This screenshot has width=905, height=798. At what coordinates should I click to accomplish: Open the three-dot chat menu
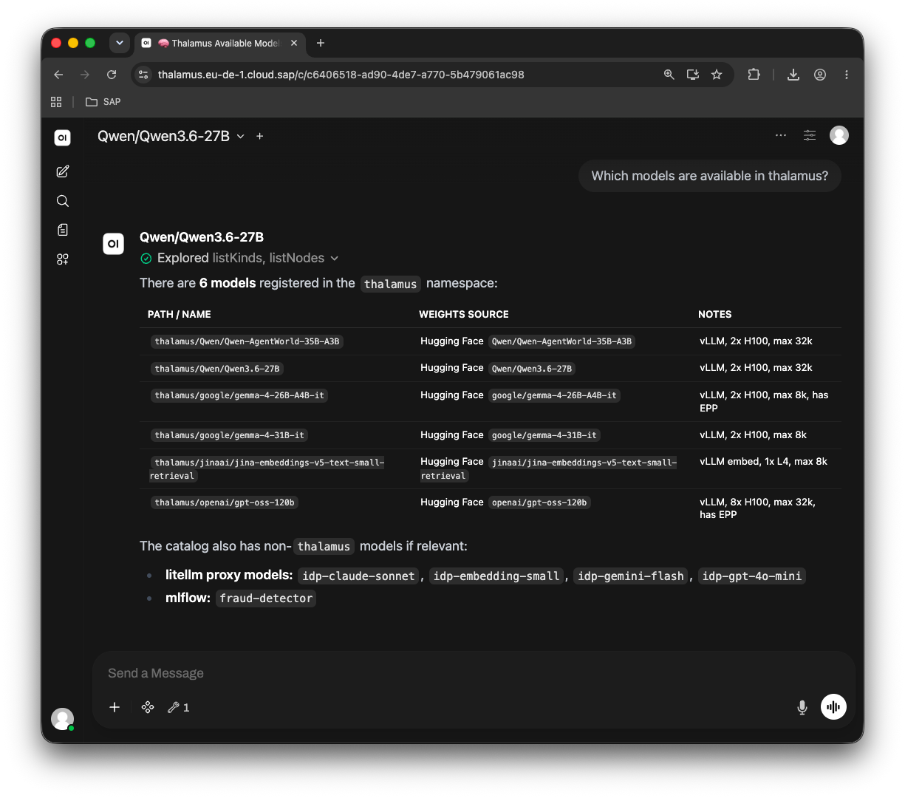point(781,135)
